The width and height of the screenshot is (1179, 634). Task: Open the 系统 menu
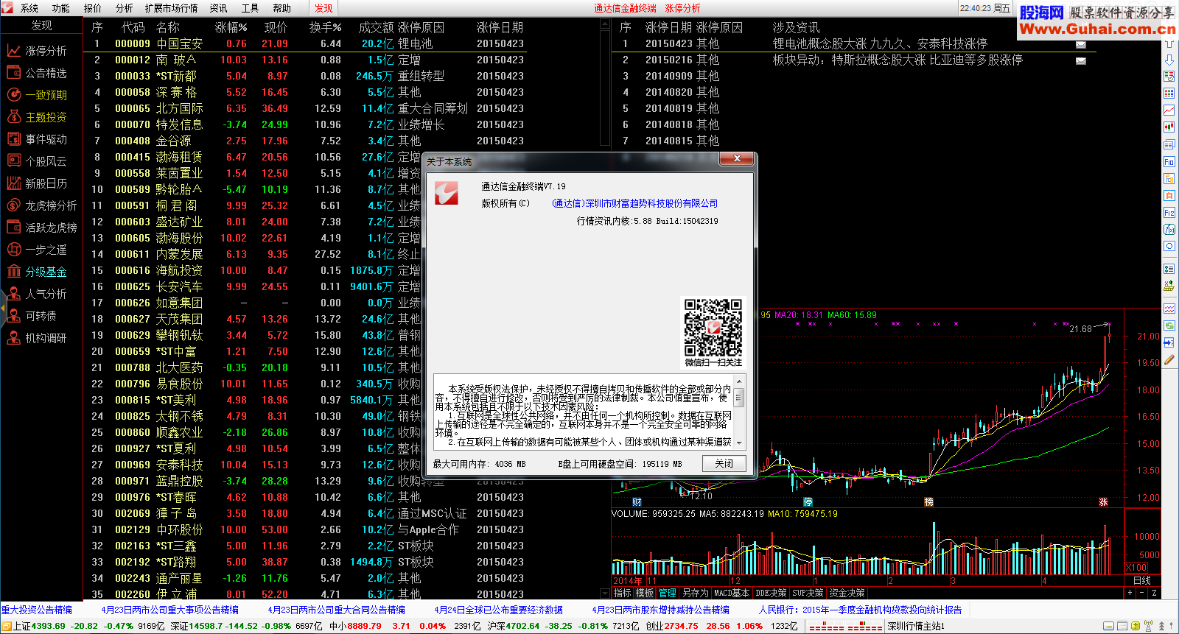point(29,8)
